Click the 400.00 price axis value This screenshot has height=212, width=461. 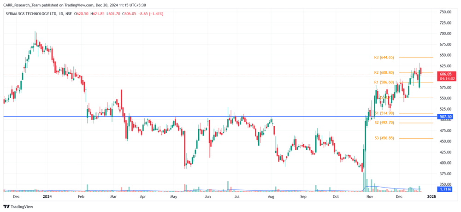click(x=445, y=163)
